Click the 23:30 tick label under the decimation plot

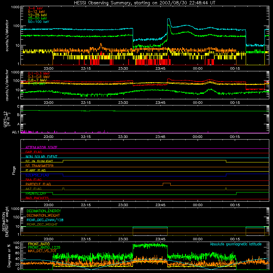click(123, 239)
